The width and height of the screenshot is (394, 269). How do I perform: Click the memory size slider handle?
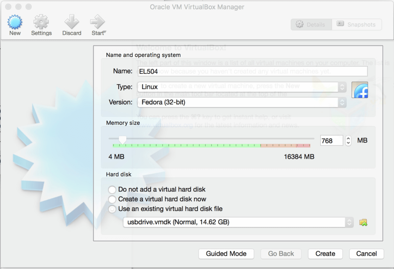click(122, 140)
